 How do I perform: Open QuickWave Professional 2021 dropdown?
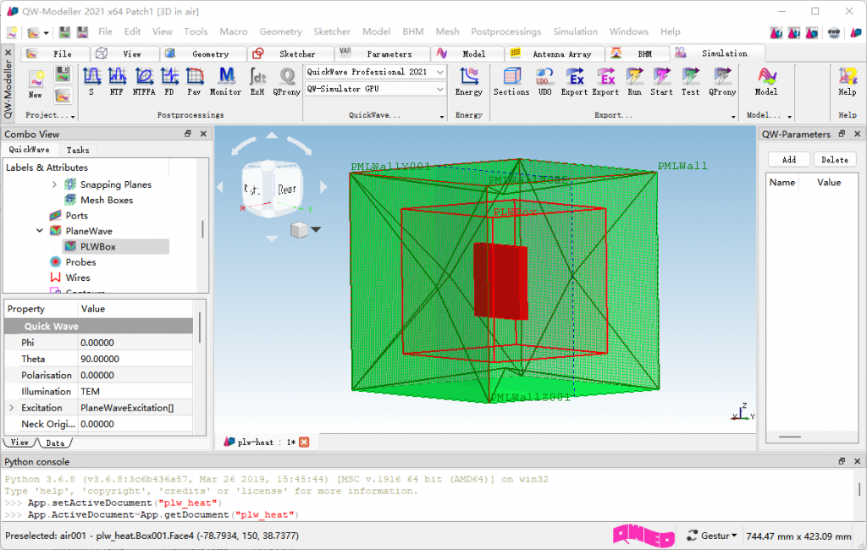tap(375, 72)
